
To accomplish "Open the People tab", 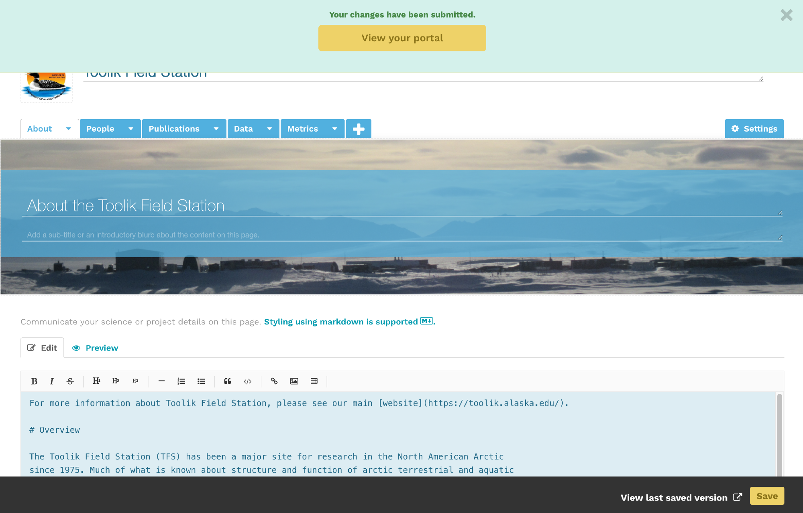I will [x=100, y=129].
